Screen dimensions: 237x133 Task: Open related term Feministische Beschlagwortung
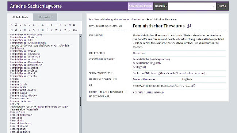tap(152, 59)
